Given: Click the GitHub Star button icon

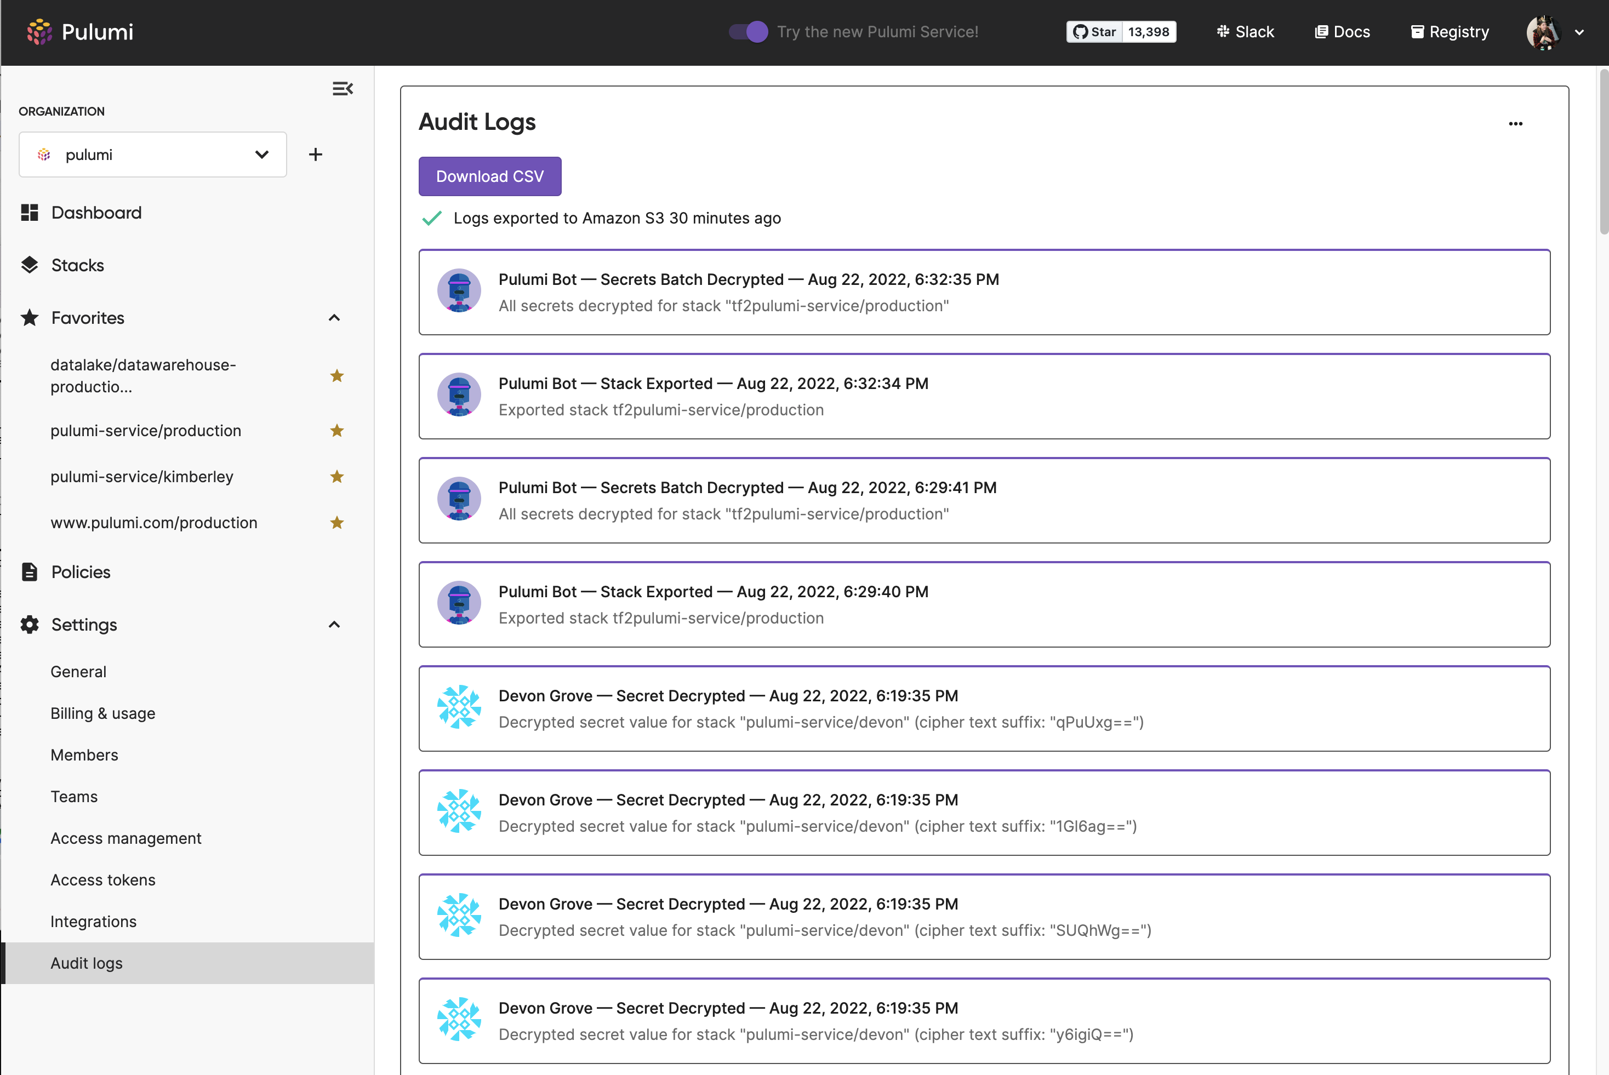Looking at the screenshot, I should point(1081,32).
